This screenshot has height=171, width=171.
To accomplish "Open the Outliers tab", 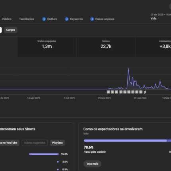I will 50,19.
